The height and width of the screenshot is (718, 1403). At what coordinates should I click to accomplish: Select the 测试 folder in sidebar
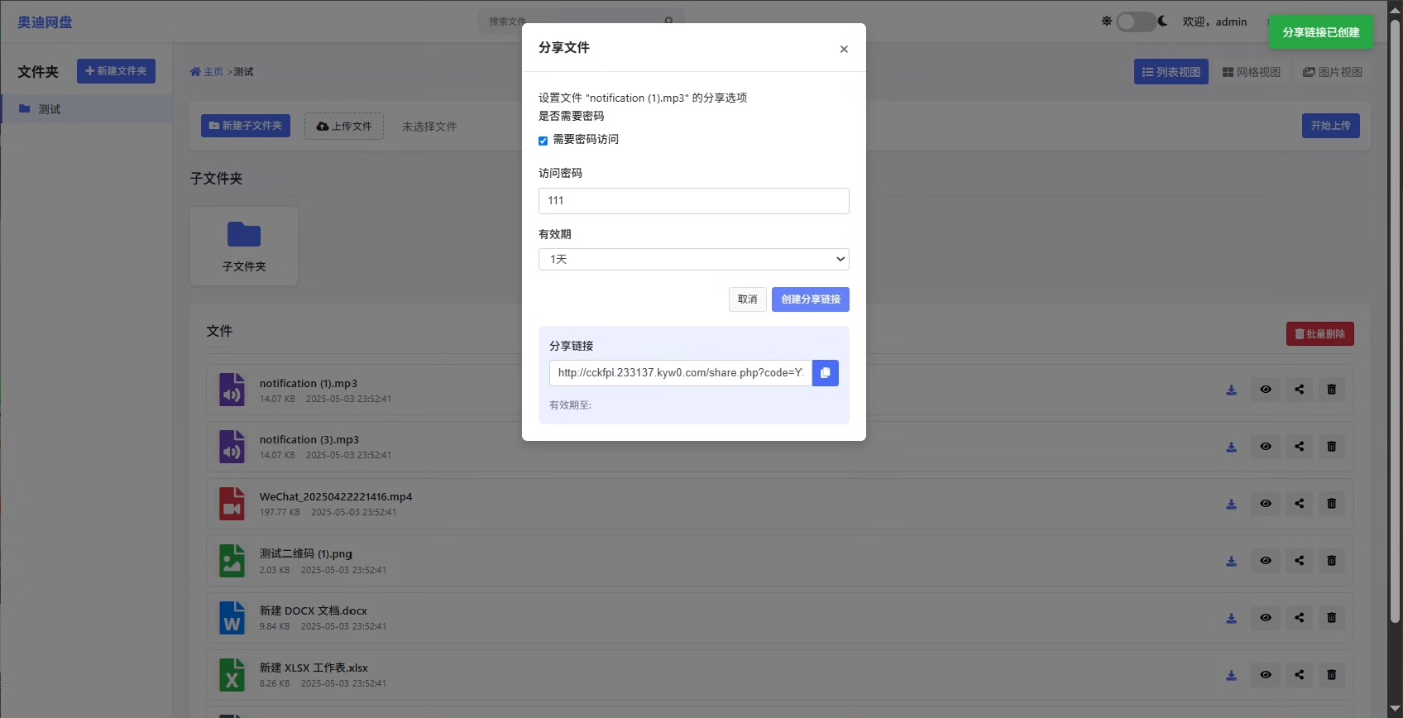pos(86,109)
